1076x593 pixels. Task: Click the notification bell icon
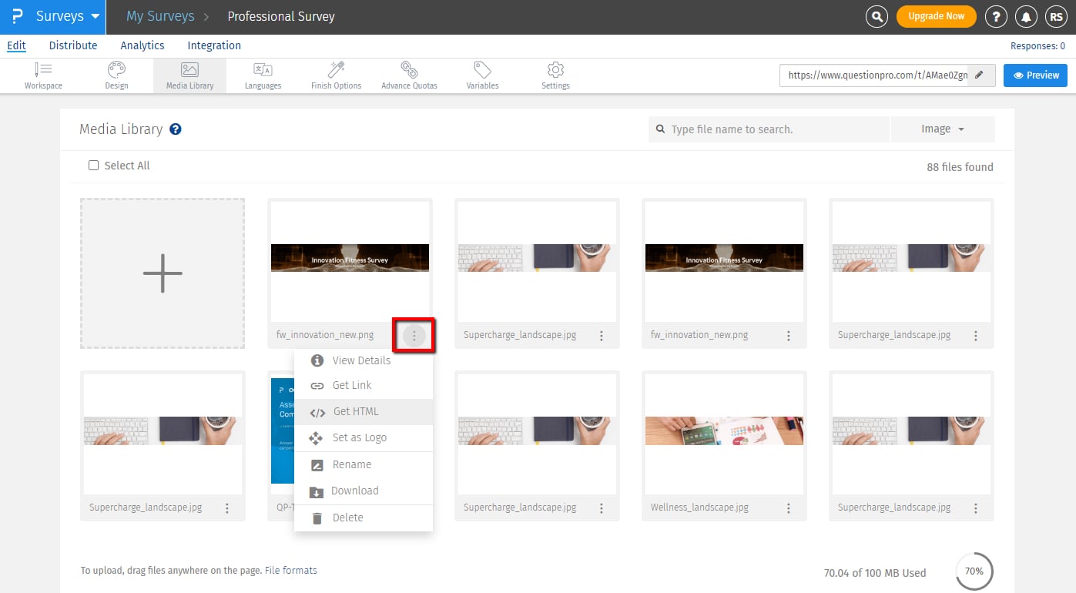pos(1026,16)
